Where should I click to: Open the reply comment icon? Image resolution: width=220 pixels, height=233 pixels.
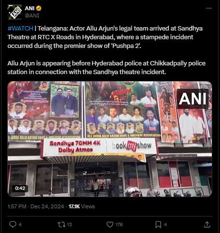click(x=13, y=224)
